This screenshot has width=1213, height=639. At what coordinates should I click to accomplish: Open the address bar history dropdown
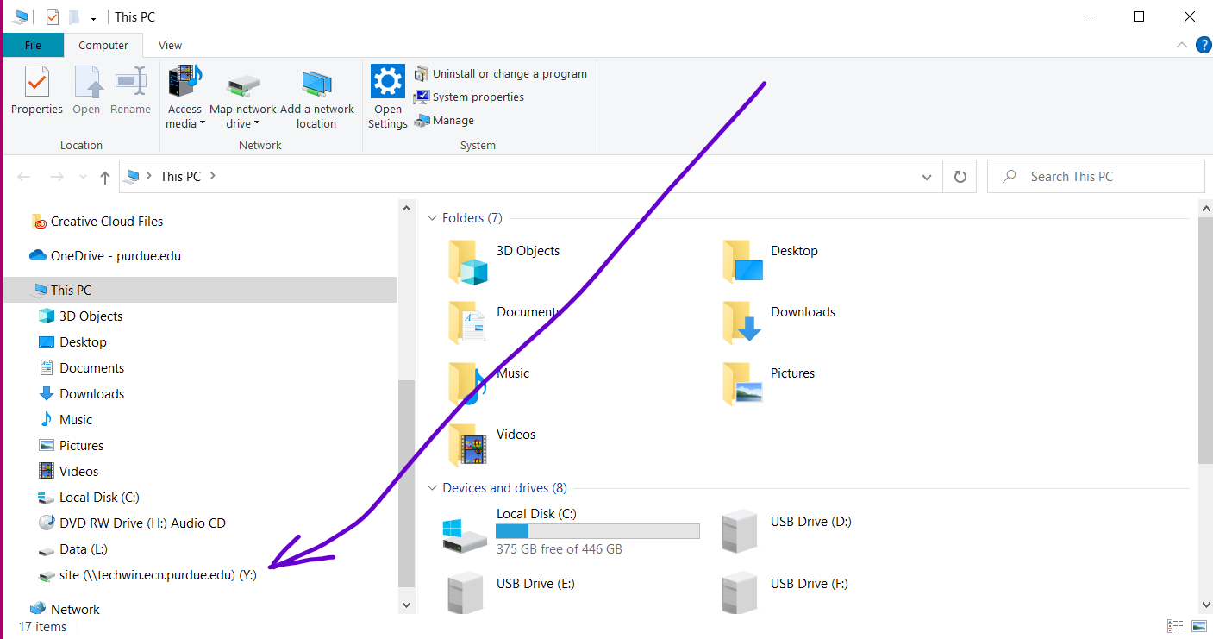pyautogui.click(x=927, y=177)
